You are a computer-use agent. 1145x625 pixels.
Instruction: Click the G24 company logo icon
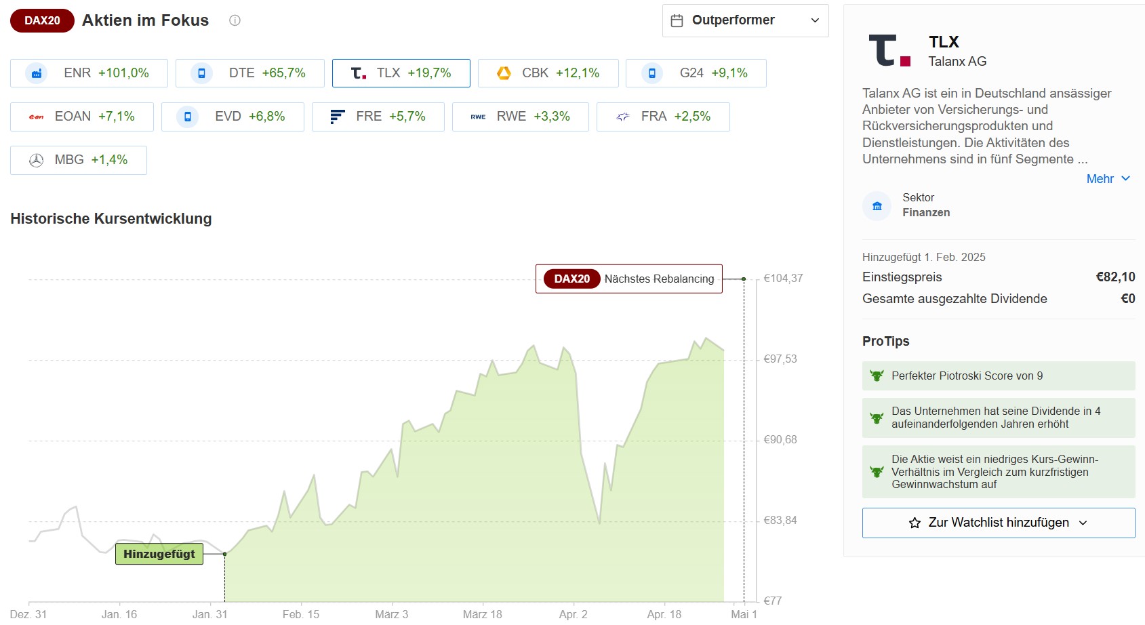click(x=652, y=73)
